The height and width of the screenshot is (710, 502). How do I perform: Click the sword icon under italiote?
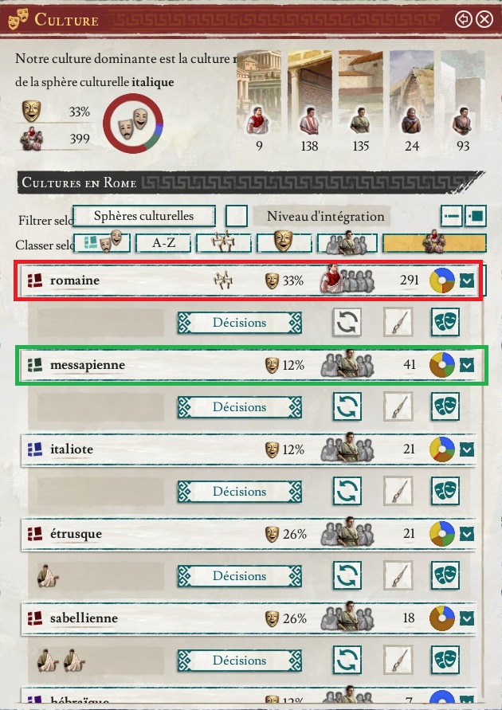[x=398, y=491]
